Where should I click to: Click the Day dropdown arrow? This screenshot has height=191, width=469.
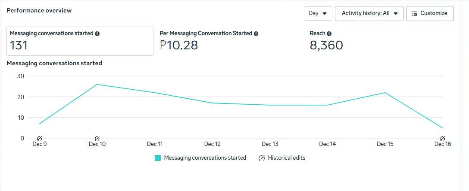point(324,13)
